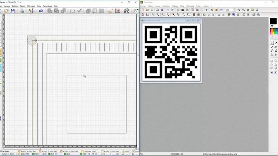Click PhotoFiltre undo arrow icon
Viewport: 278px width, 156px height.
[x=168, y=10]
